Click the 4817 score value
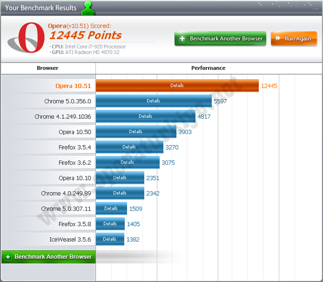Image resolution: width=323 pixels, height=282 pixels. [x=204, y=117]
